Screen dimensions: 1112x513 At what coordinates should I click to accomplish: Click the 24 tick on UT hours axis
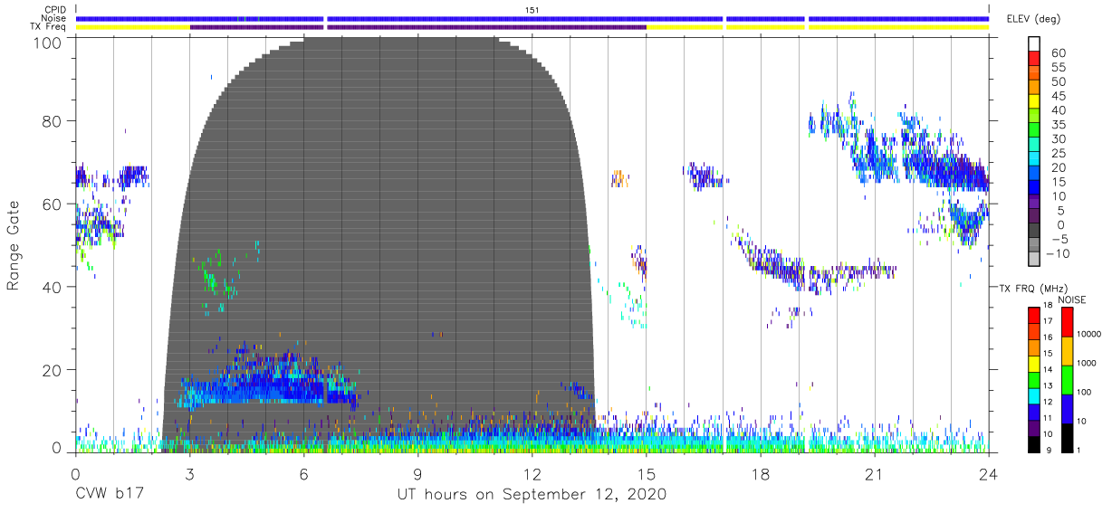tap(988, 474)
